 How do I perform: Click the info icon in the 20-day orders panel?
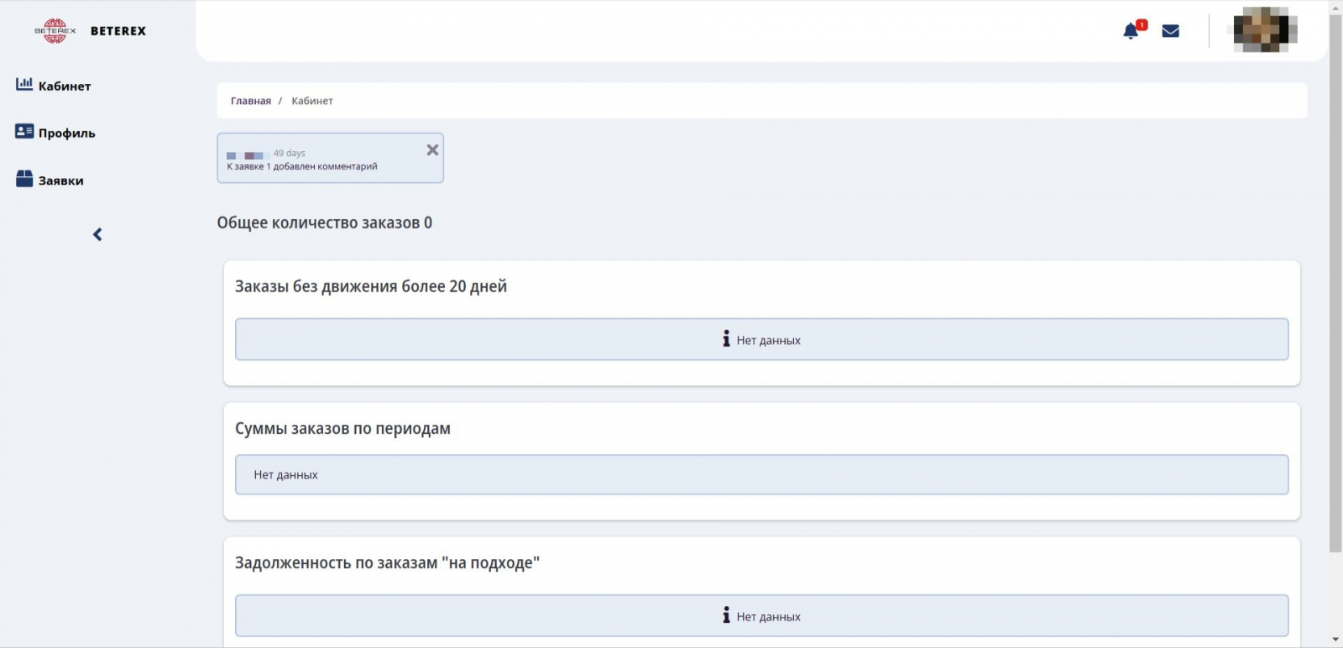(x=726, y=338)
